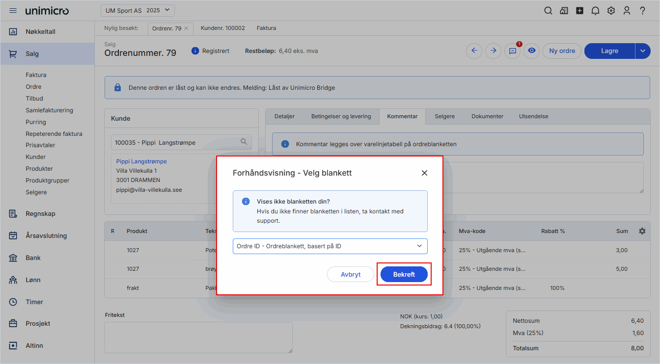Go to previous order with left arrow

474,51
